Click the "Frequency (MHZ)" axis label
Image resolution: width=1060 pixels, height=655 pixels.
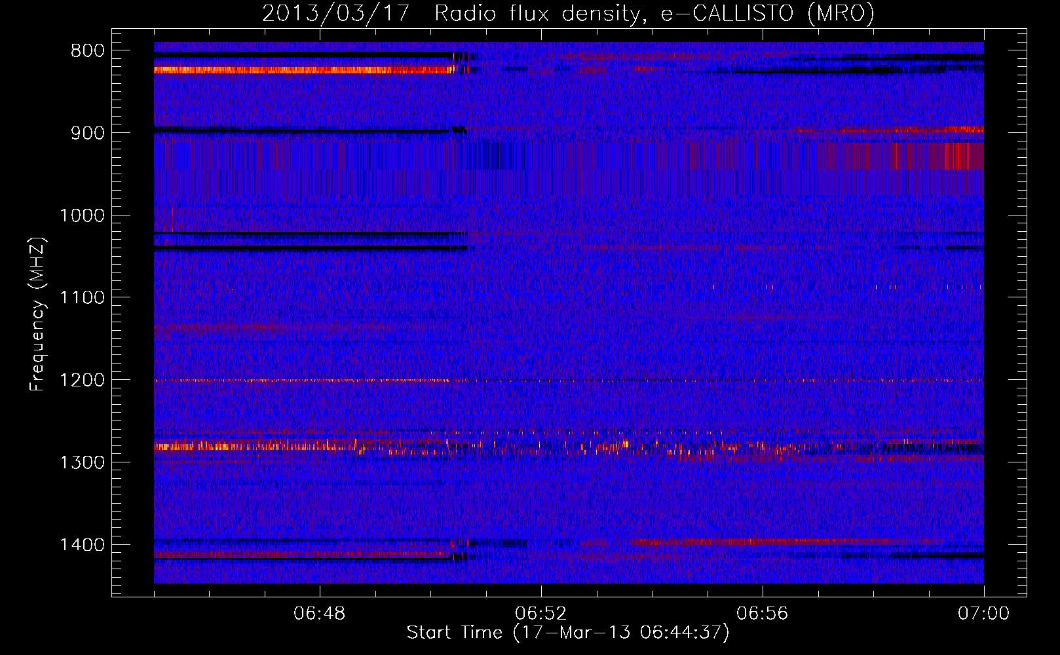point(37,314)
